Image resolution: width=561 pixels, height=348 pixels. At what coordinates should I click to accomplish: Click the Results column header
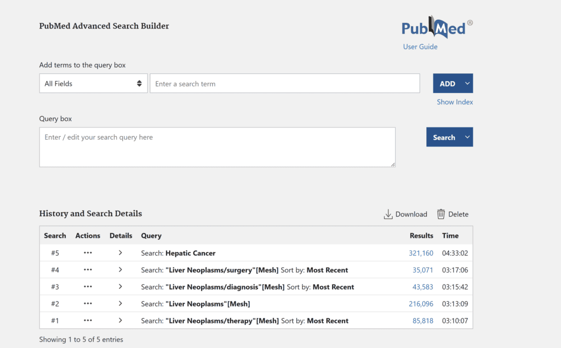(x=421, y=235)
